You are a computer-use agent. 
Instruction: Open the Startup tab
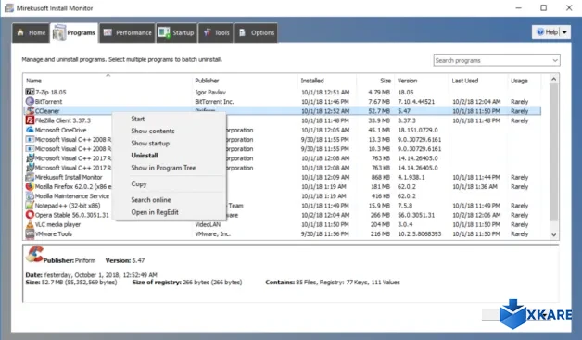[177, 32]
